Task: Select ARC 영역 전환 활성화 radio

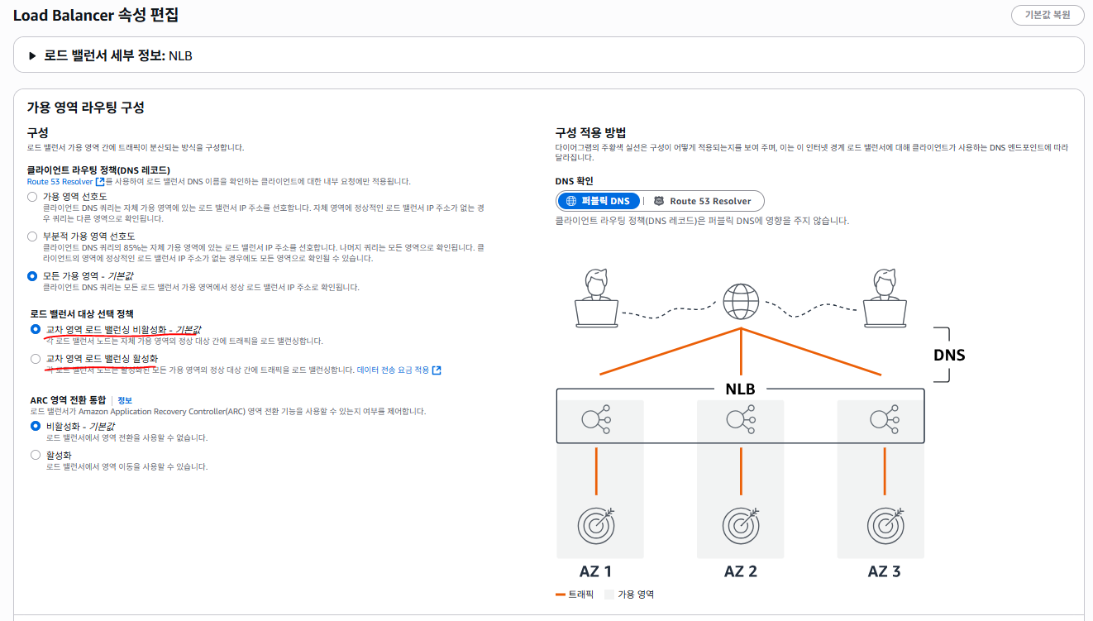Action: click(x=35, y=455)
